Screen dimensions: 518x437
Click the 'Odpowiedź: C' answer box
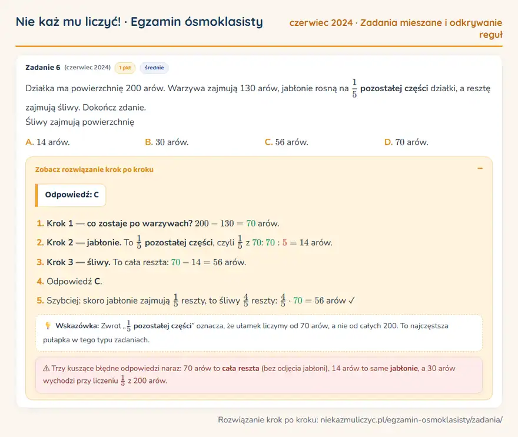[x=71, y=195]
